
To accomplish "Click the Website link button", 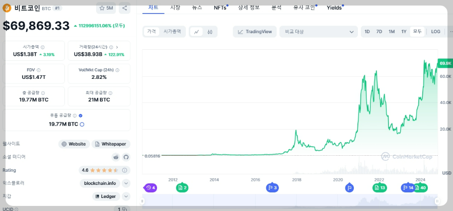I will coord(74,144).
